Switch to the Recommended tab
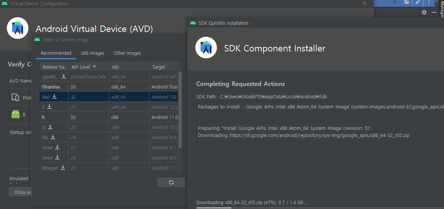 click(56, 53)
